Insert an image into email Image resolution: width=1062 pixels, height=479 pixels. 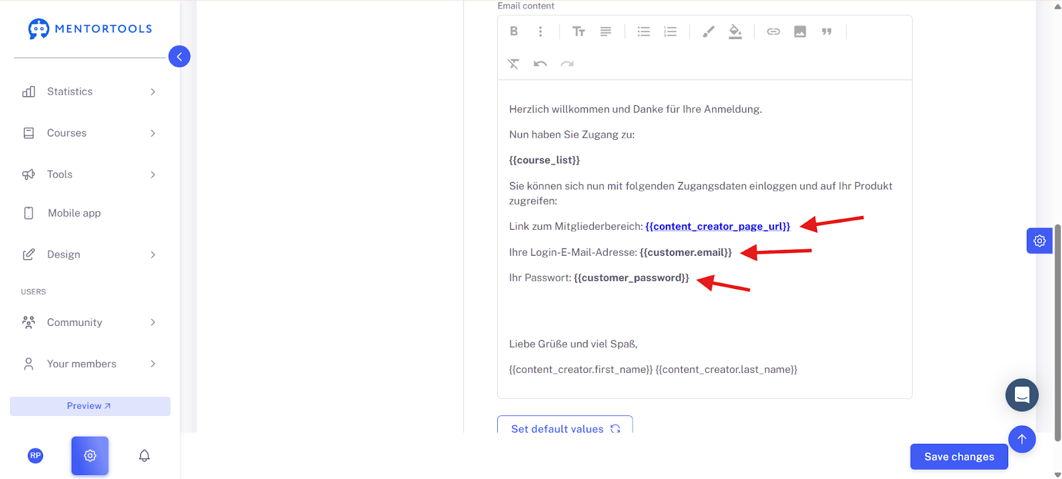(800, 31)
